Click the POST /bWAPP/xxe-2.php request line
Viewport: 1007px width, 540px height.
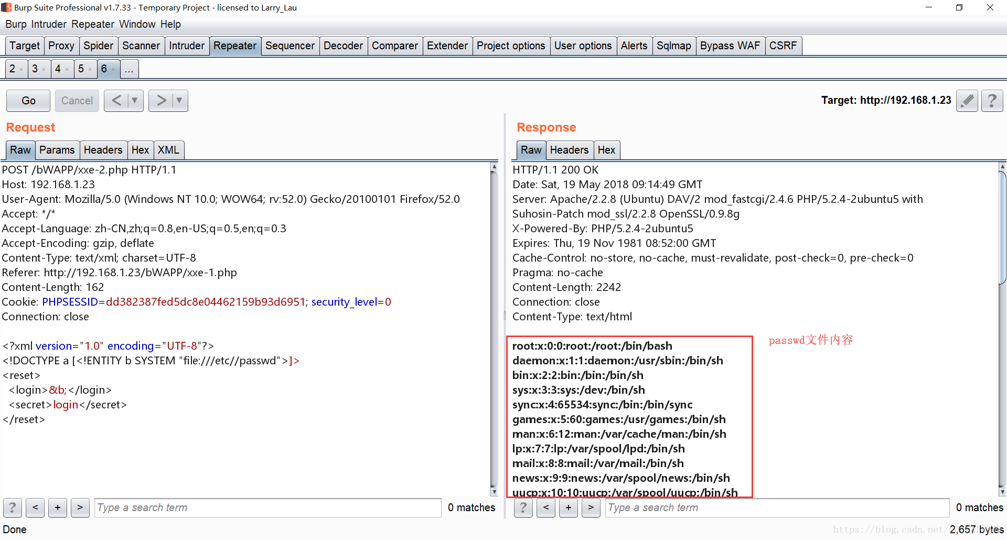click(x=89, y=170)
